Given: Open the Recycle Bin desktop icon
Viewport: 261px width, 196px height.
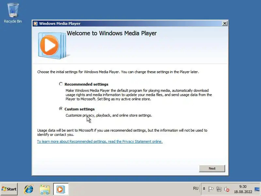Looking at the screenshot, I should 13,13.
